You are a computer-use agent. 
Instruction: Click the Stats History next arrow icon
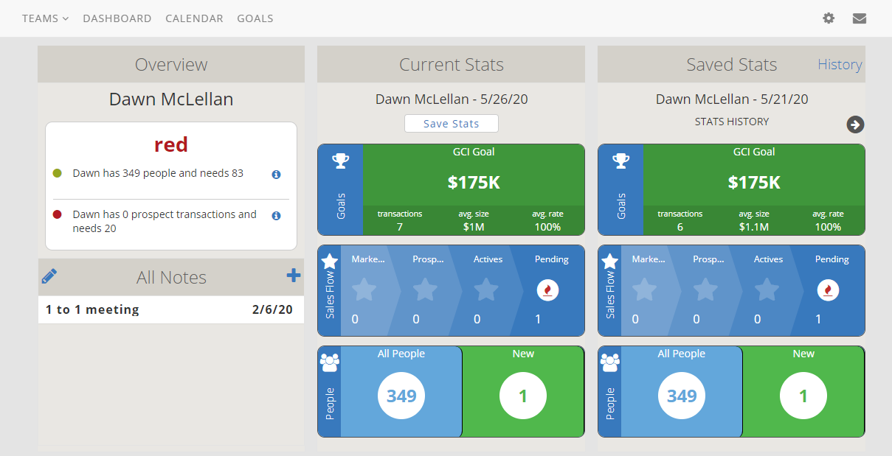click(x=855, y=124)
